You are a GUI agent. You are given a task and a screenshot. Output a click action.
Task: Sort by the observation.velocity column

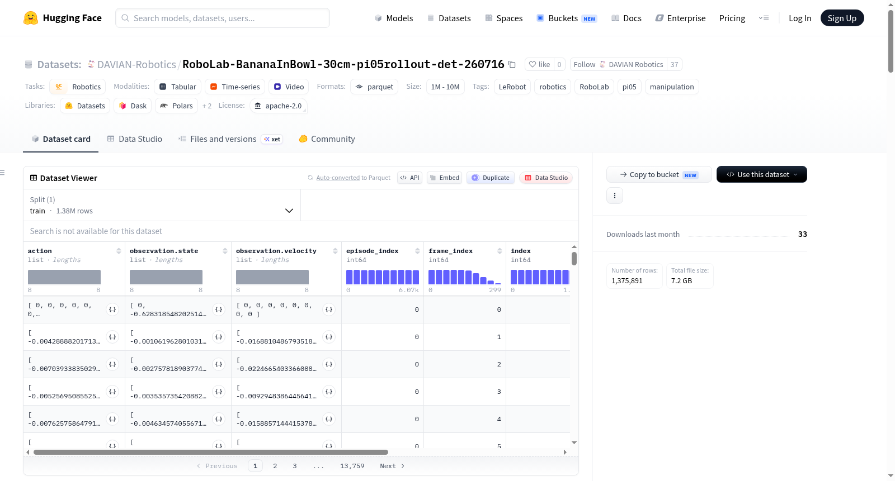335,251
